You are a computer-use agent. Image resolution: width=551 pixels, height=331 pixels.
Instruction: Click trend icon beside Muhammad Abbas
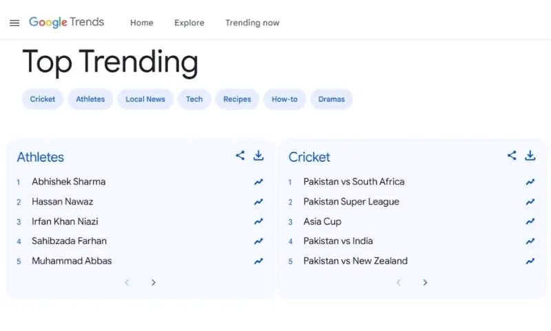[x=258, y=261]
